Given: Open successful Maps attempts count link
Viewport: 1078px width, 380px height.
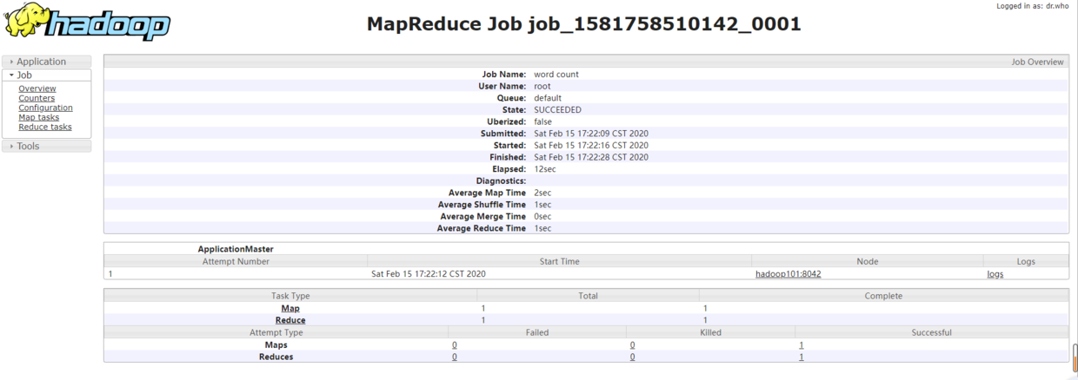Looking at the screenshot, I should point(801,345).
